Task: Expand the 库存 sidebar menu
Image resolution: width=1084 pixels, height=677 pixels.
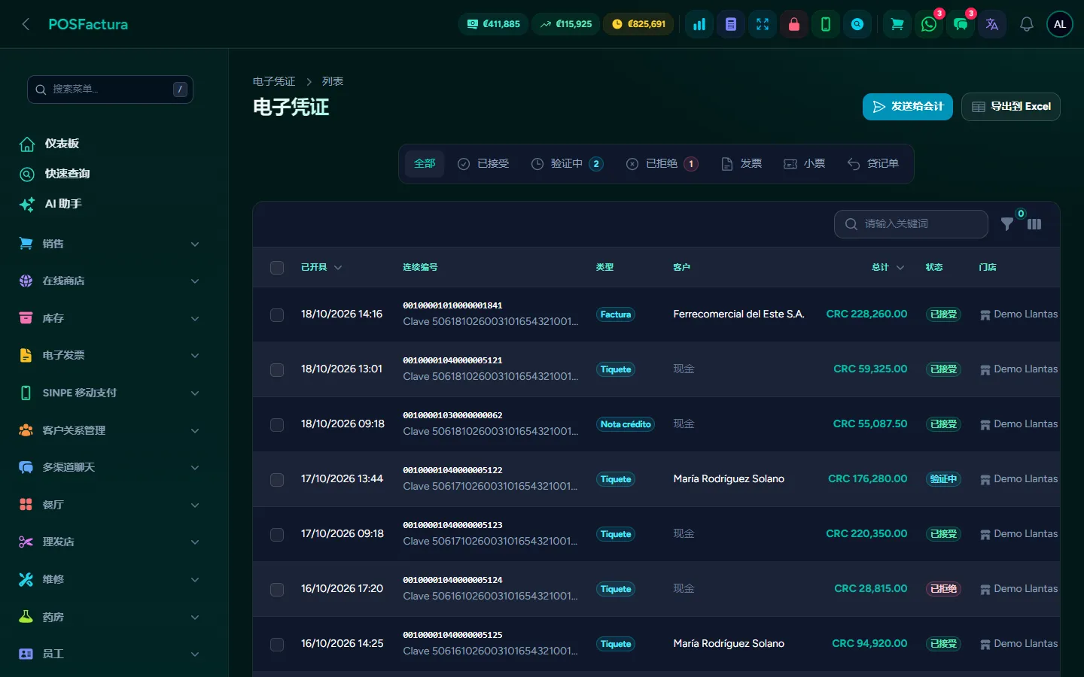Action: point(110,318)
